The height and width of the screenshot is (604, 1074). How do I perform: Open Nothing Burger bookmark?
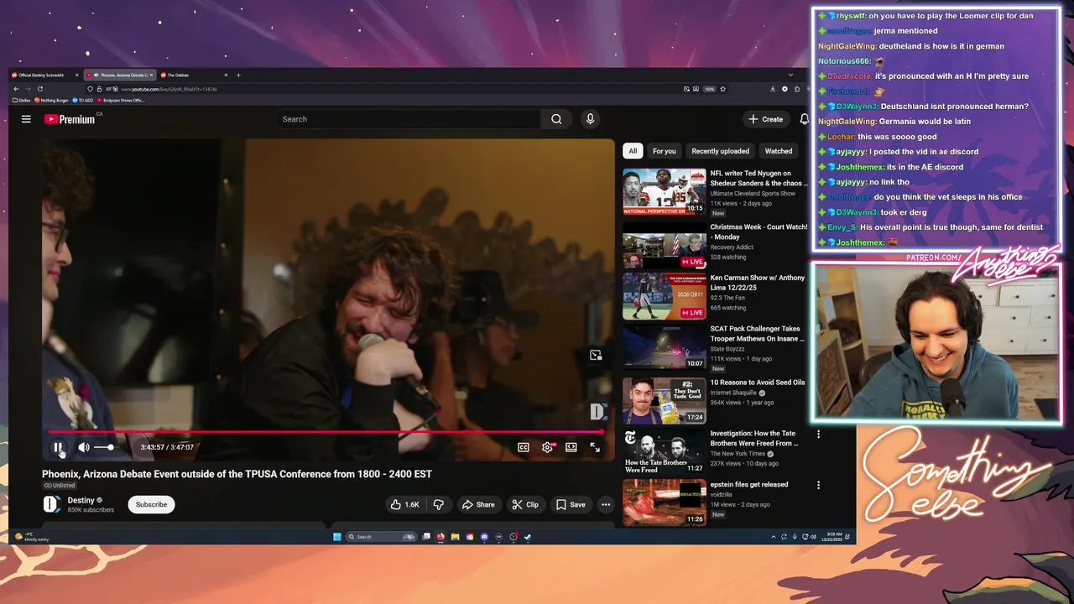pyautogui.click(x=51, y=100)
